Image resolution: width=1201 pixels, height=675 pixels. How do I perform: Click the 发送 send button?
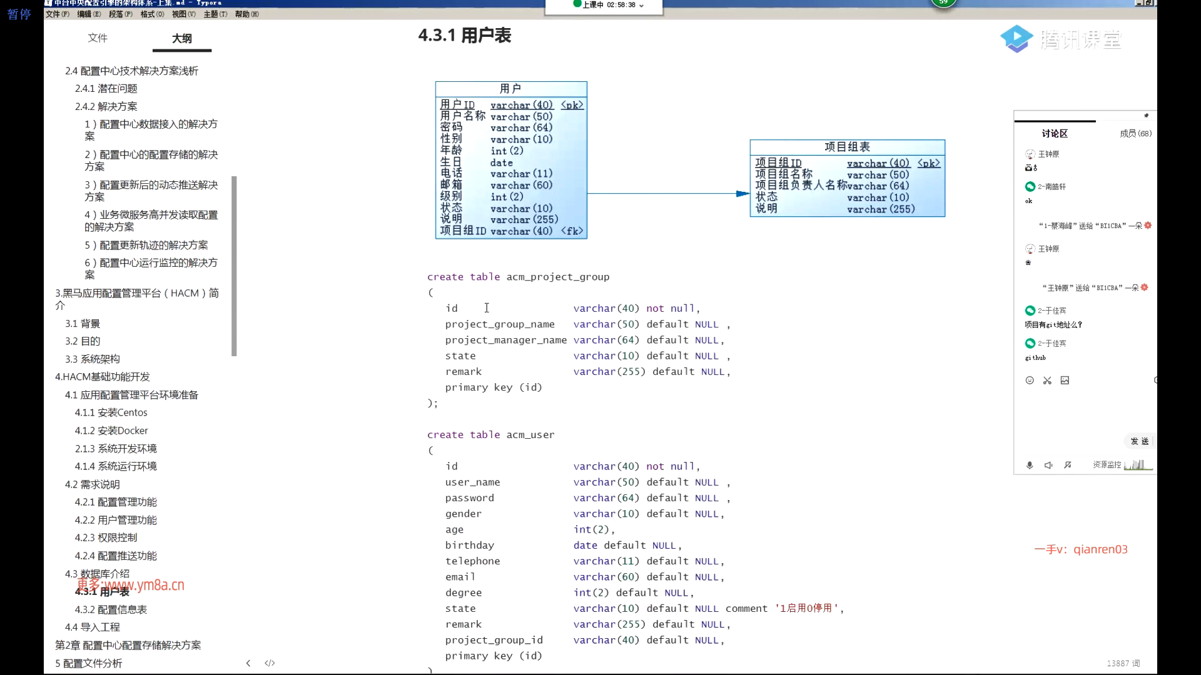click(x=1139, y=441)
